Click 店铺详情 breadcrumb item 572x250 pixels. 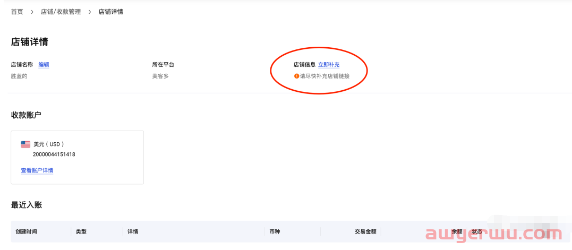[110, 12]
